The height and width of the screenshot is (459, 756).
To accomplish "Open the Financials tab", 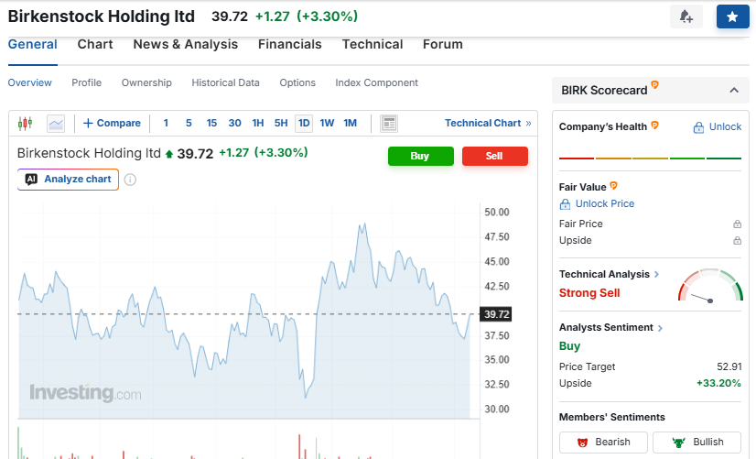I will 290,44.
